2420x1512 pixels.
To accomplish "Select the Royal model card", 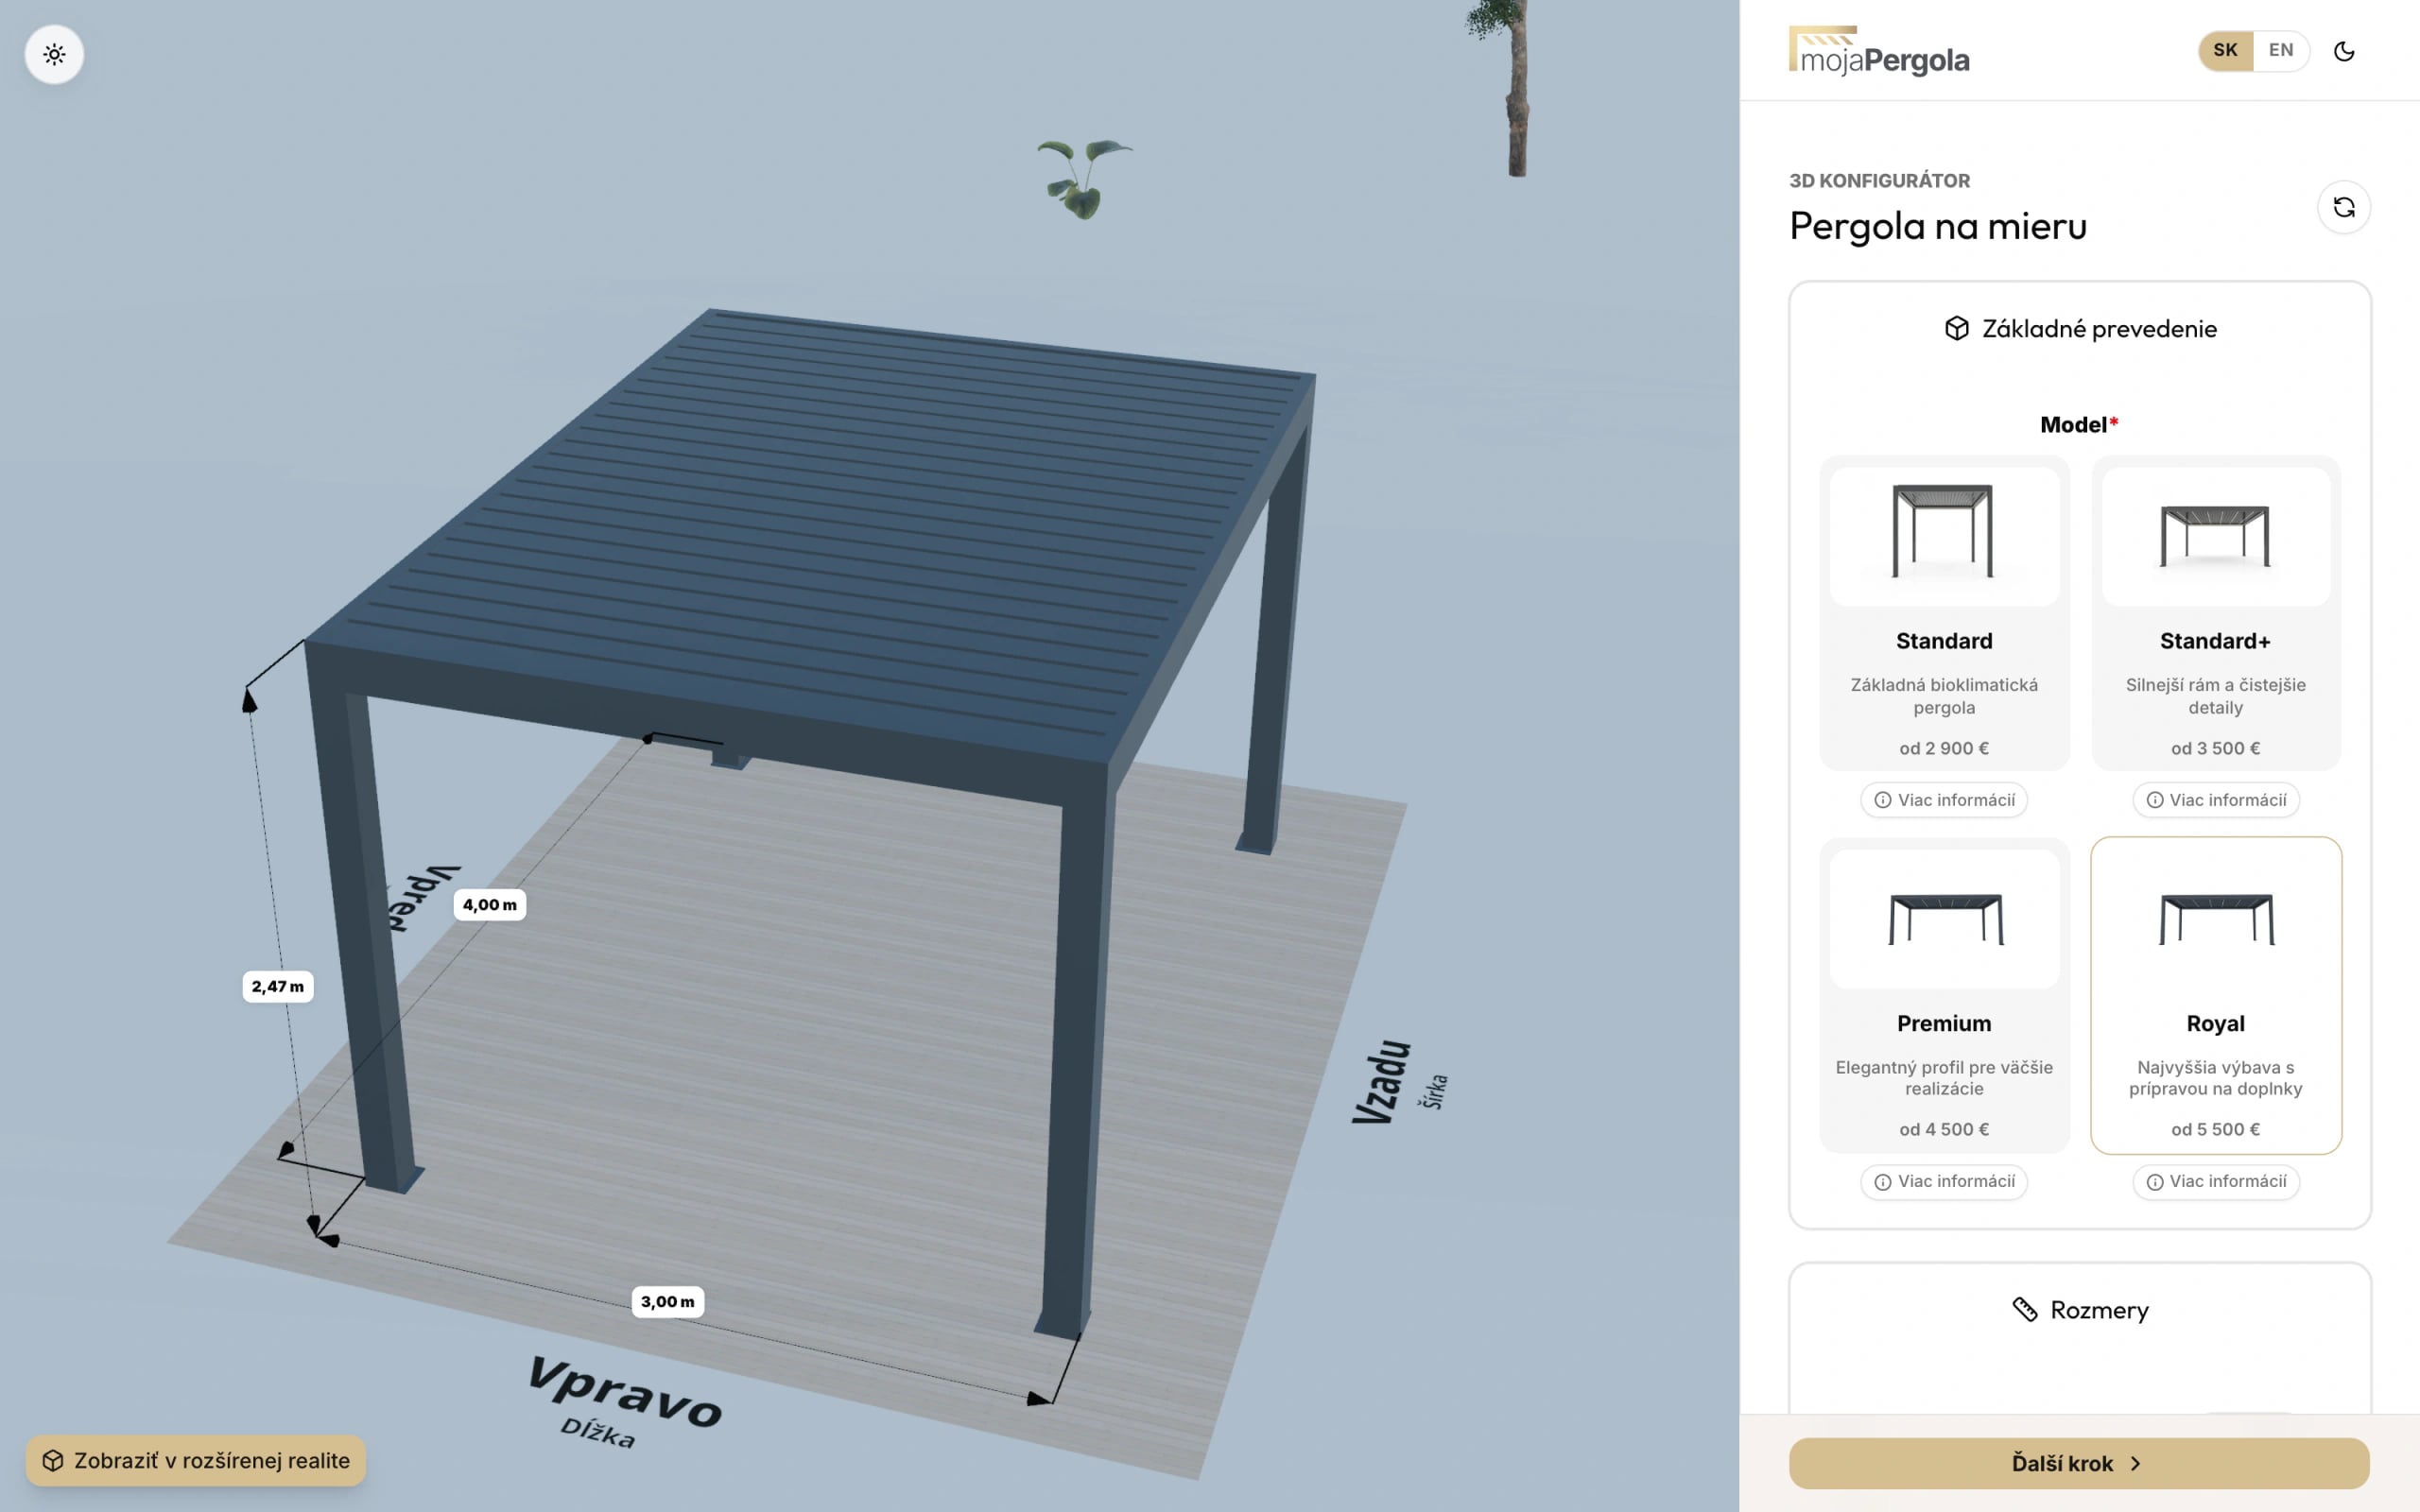I will point(2216,995).
